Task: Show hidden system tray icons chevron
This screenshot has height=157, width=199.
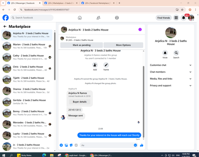Action: (x=162, y=155)
